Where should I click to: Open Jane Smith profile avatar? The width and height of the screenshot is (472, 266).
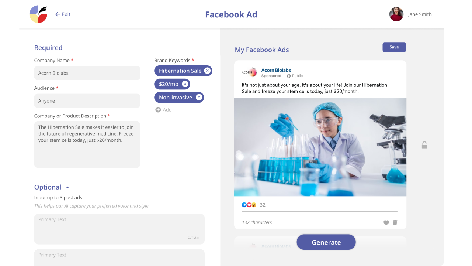396,14
